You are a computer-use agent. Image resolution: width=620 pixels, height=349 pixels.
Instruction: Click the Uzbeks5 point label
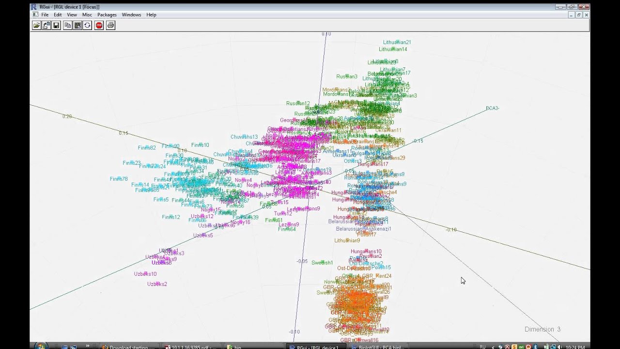coord(203,236)
